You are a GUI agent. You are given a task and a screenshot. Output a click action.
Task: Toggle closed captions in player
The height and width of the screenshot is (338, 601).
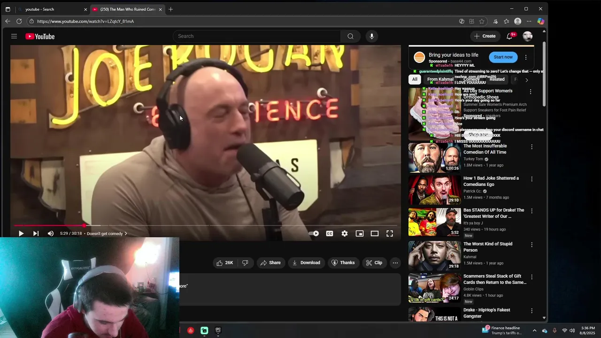pyautogui.click(x=330, y=233)
